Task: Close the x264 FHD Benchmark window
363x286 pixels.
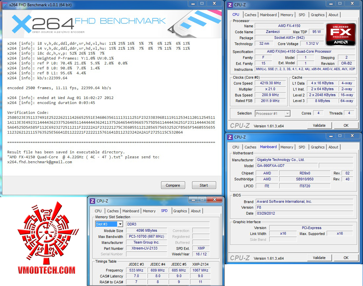Action: (214, 4)
